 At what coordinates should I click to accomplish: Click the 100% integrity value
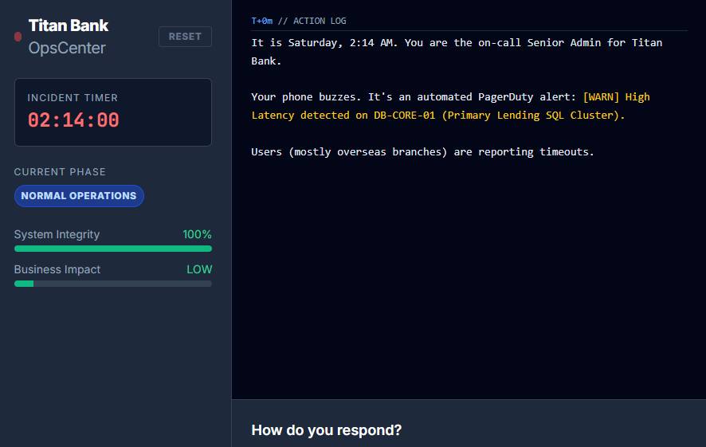click(197, 234)
